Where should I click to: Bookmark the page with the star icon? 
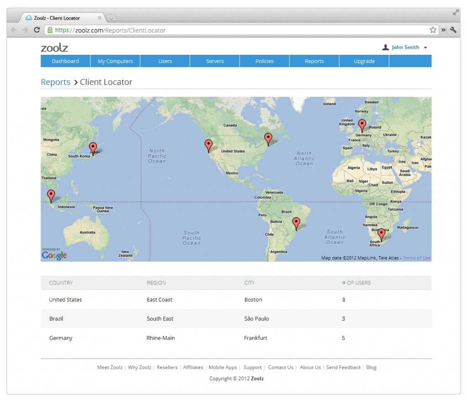[x=432, y=30]
